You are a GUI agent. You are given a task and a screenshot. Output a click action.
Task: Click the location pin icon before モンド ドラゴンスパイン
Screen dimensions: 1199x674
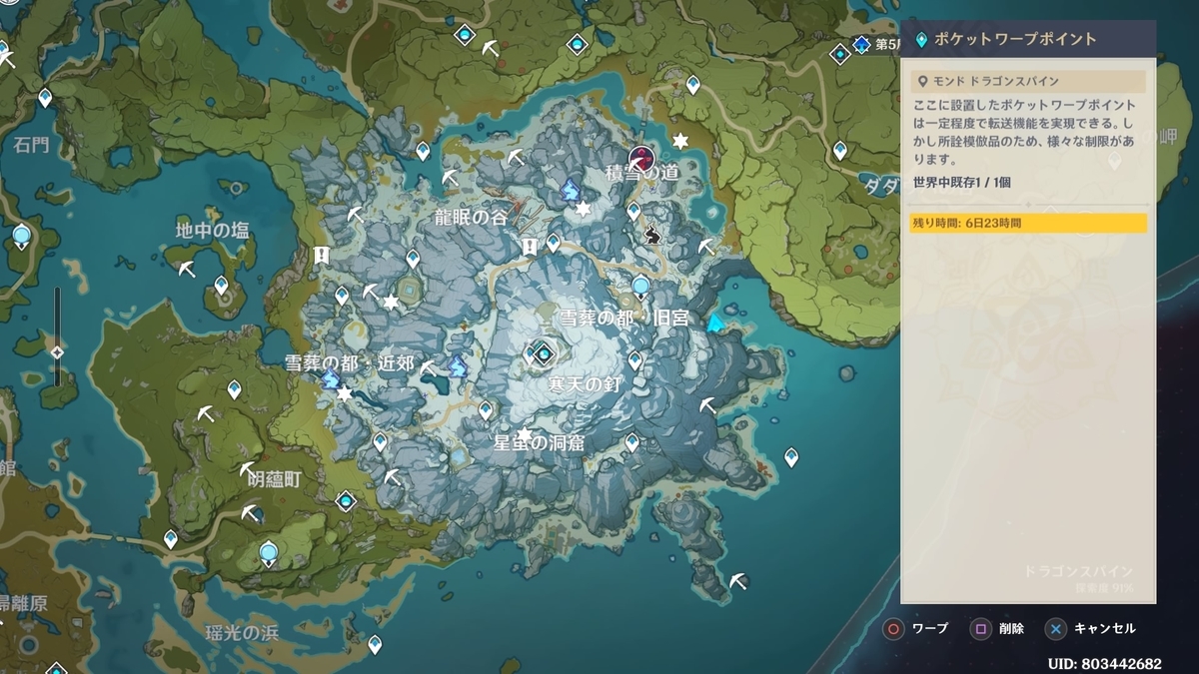click(923, 81)
